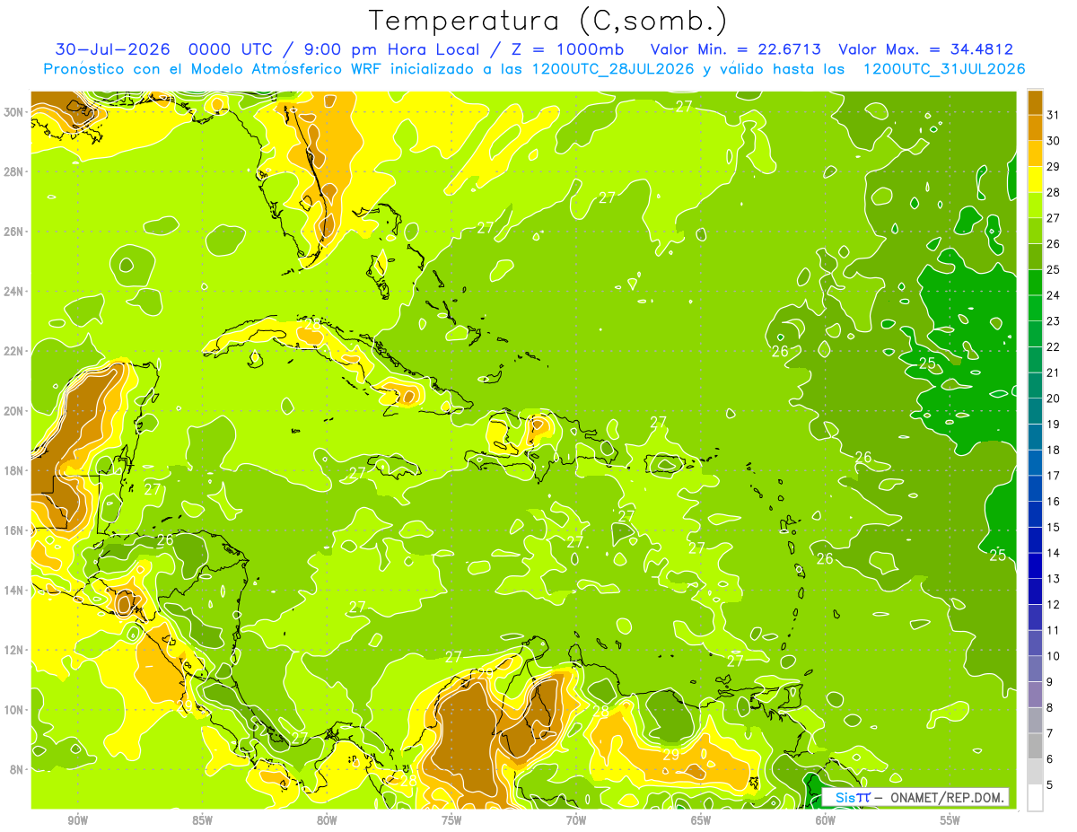Click legend value 10
The height and width of the screenshot is (832, 1077).
click(1055, 656)
